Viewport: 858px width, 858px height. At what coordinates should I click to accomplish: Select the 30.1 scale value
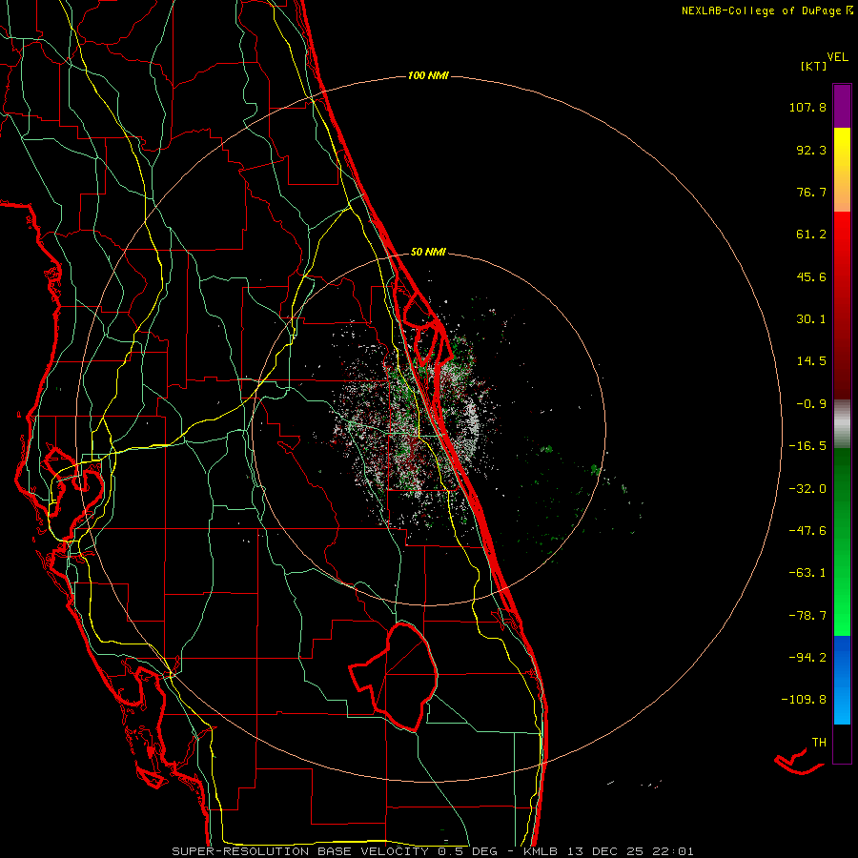pyautogui.click(x=811, y=319)
